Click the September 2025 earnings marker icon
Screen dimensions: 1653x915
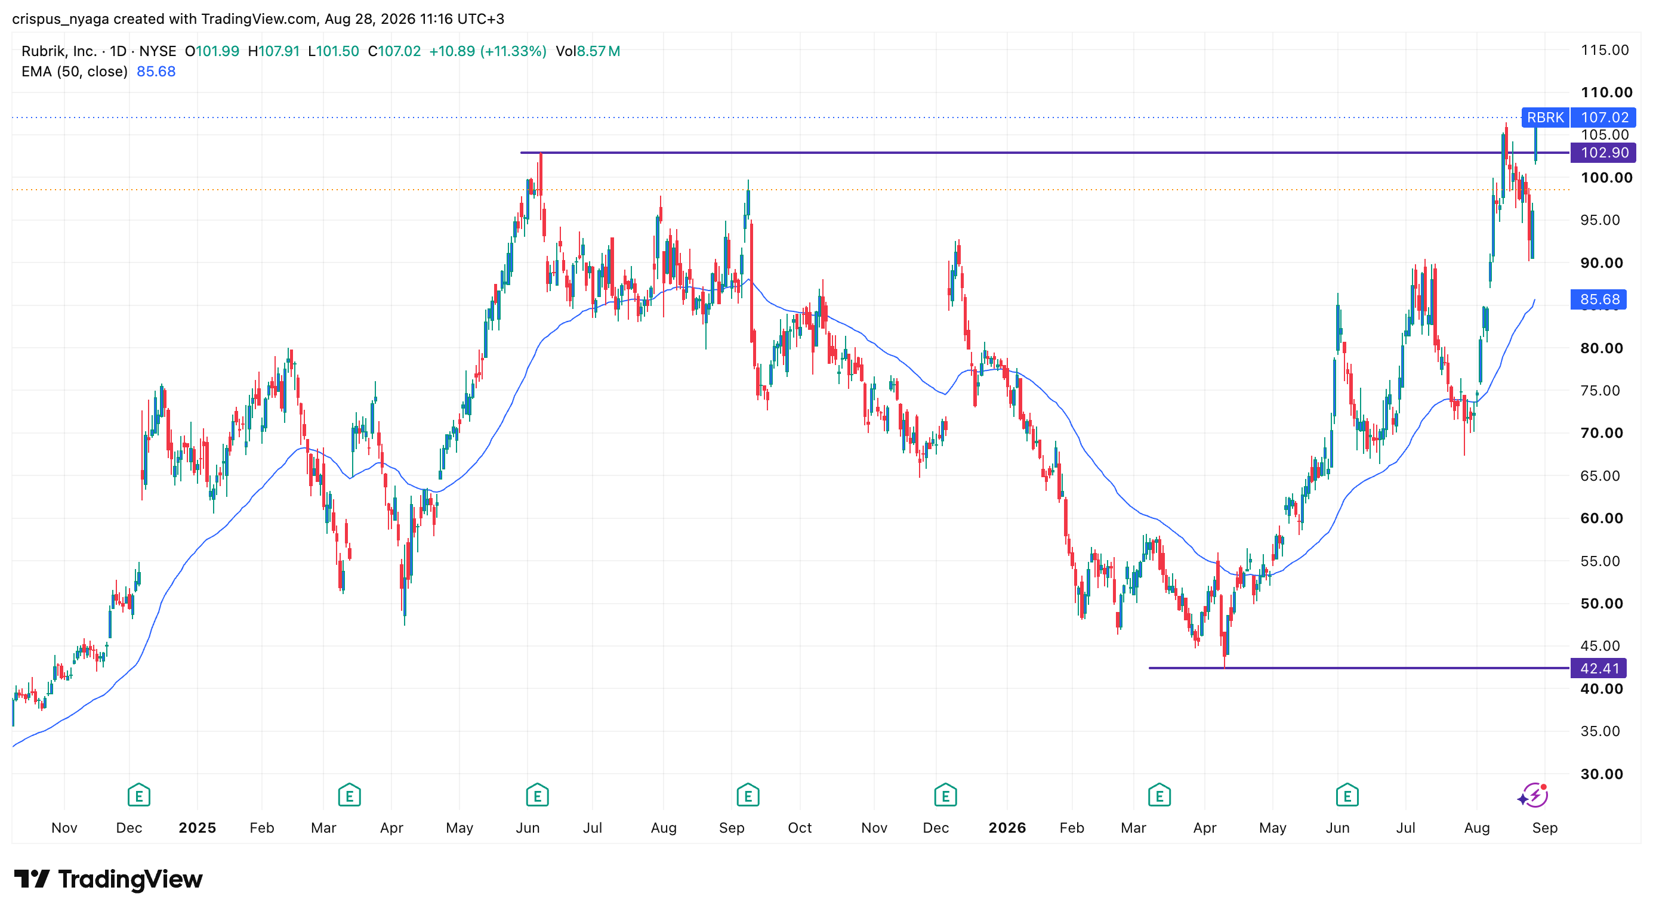748,795
